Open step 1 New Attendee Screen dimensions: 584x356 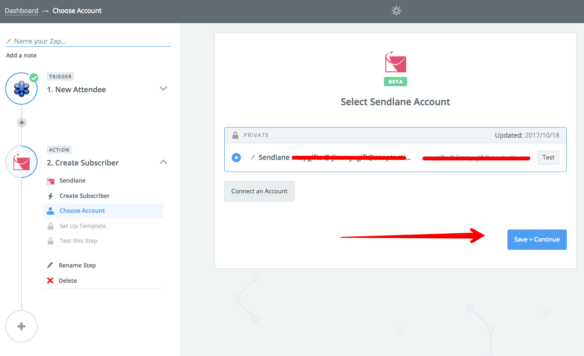coord(77,89)
